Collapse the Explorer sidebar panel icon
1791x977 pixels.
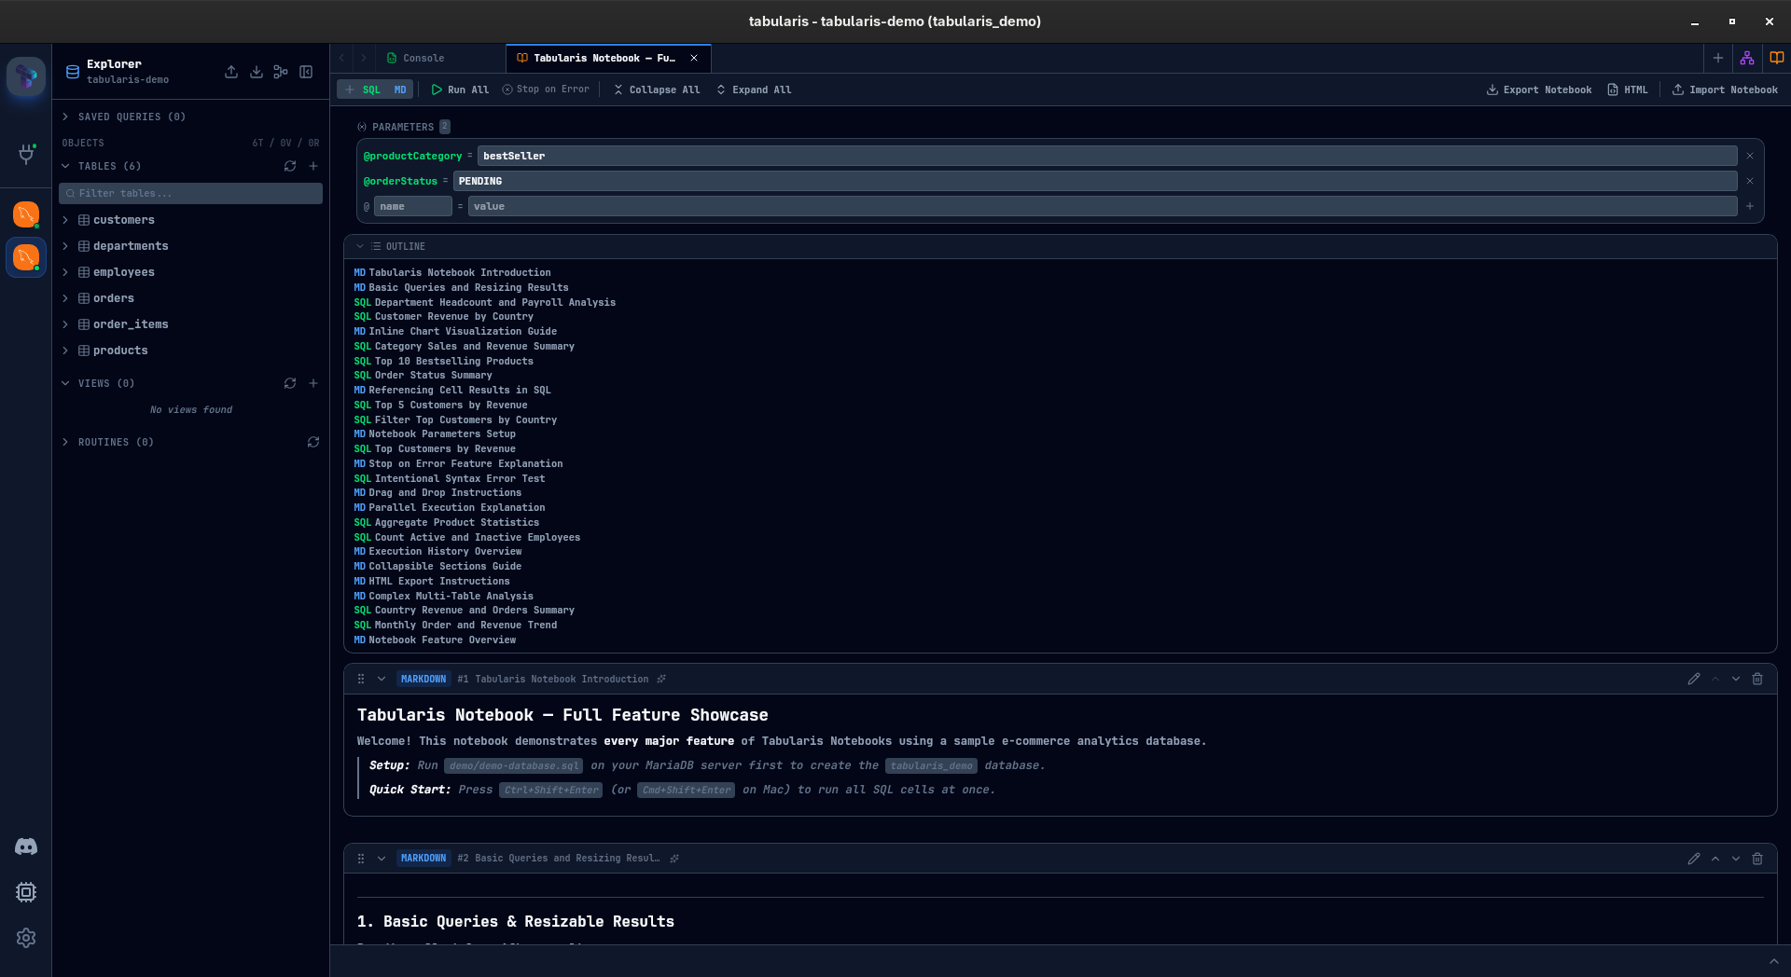pos(306,72)
